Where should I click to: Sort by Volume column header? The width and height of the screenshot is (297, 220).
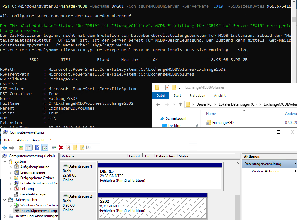tap(94, 156)
